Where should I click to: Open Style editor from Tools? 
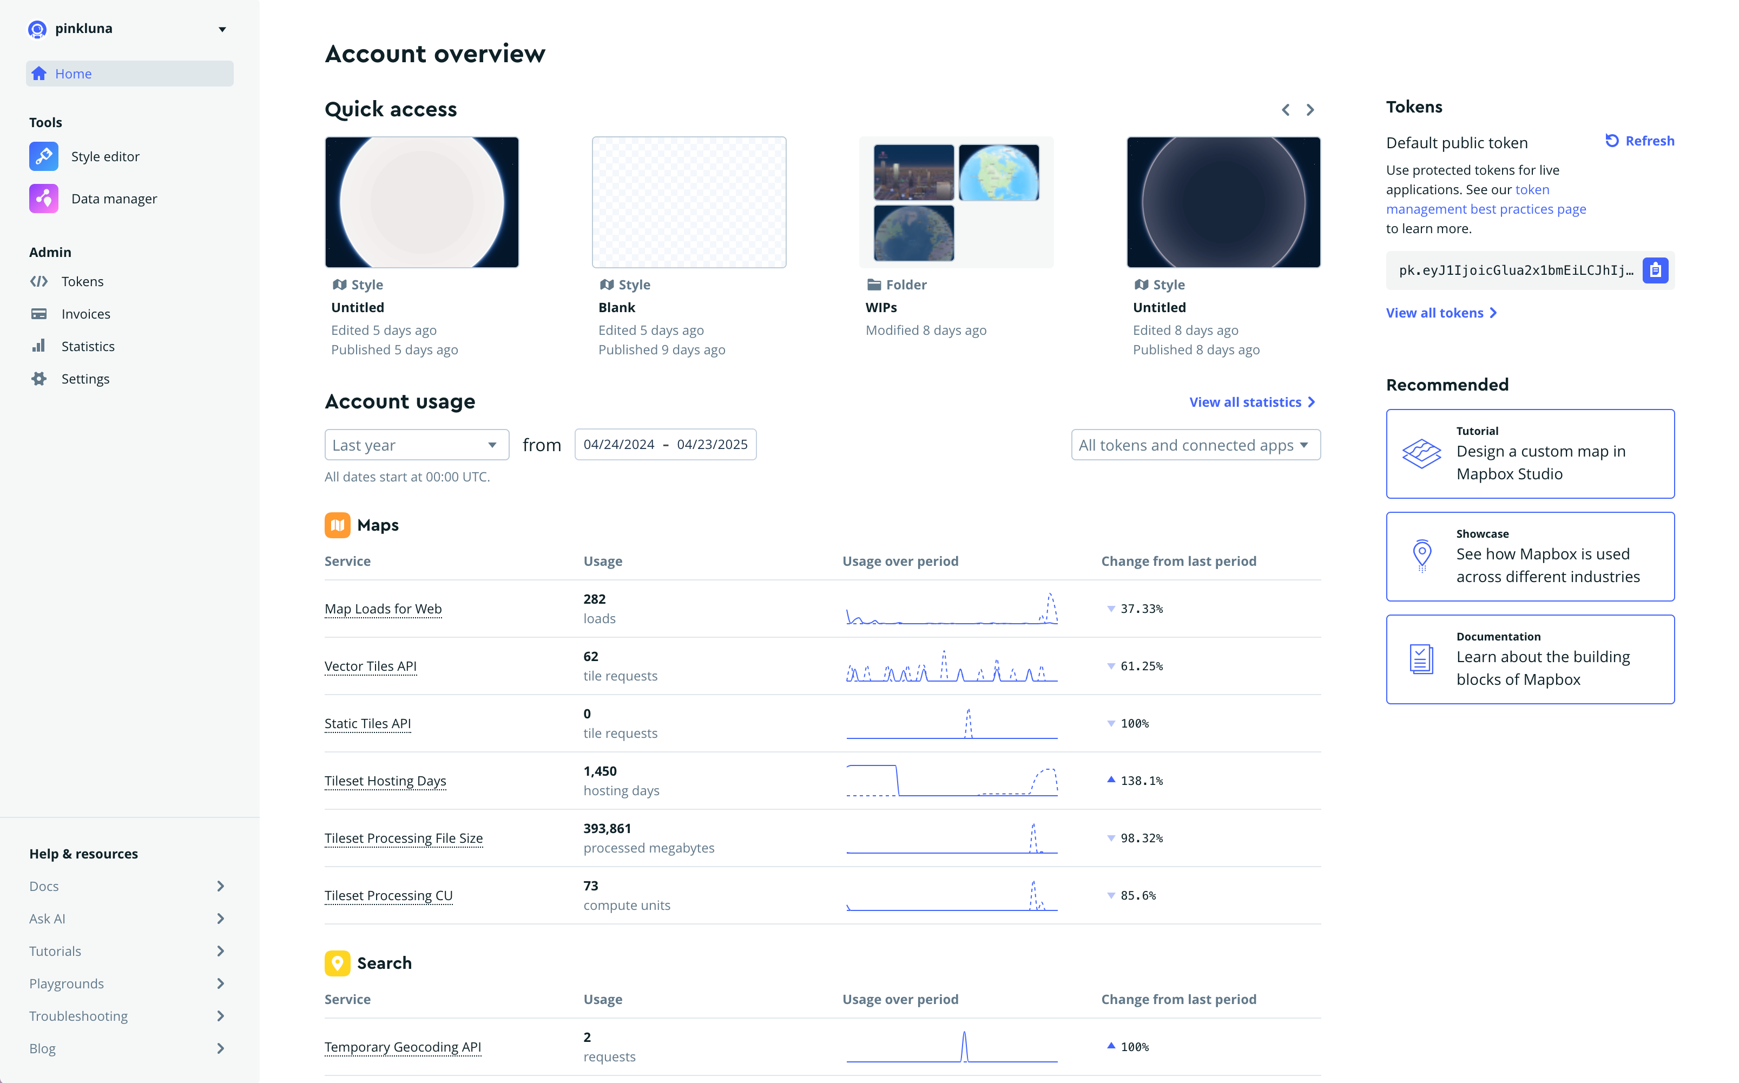[x=106, y=156]
